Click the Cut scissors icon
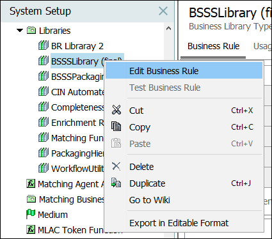The height and width of the screenshot is (239, 272). [x=116, y=110]
